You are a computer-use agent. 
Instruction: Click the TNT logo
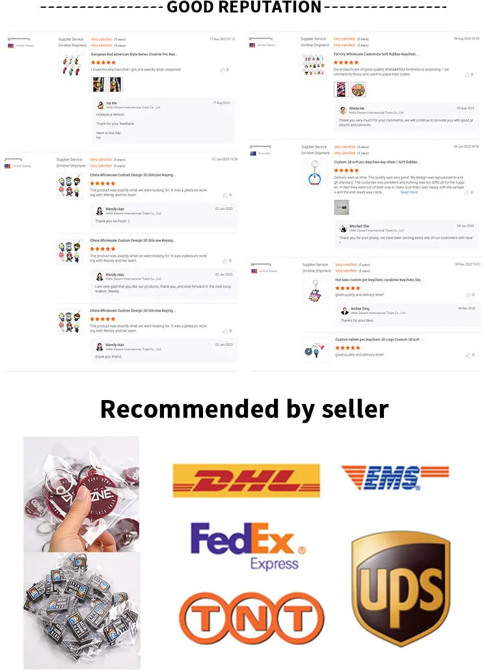tap(252, 618)
